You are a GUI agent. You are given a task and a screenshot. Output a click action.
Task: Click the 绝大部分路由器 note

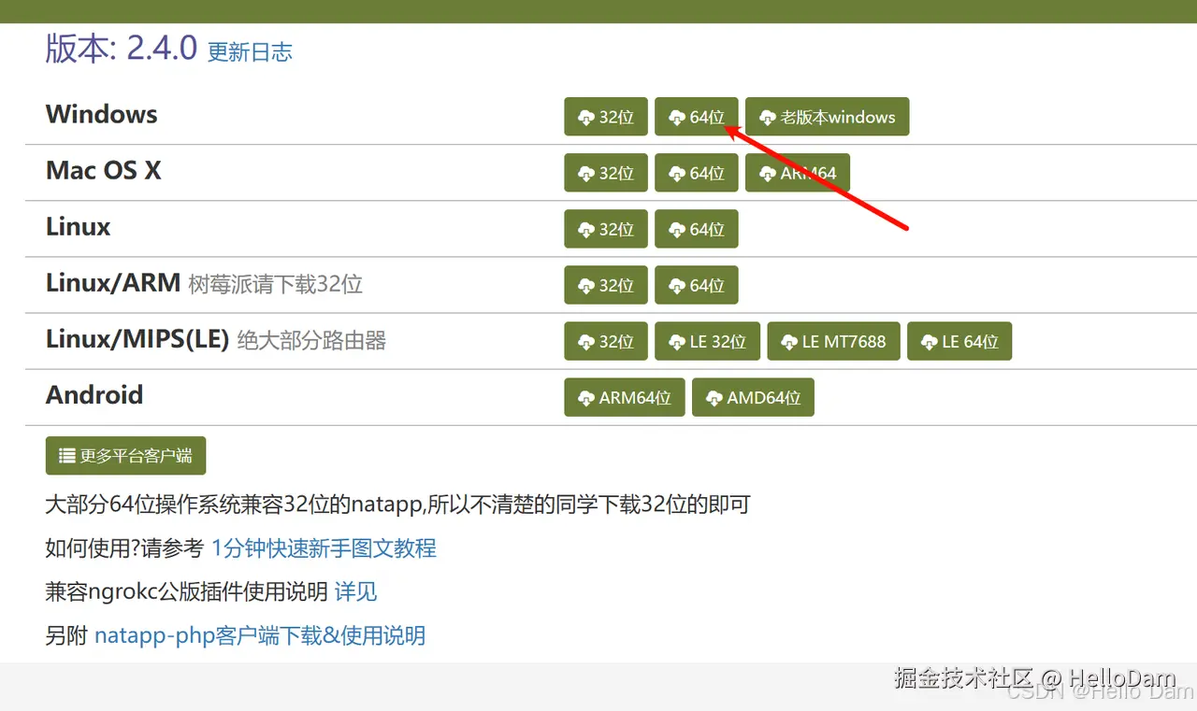click(311, 340)
